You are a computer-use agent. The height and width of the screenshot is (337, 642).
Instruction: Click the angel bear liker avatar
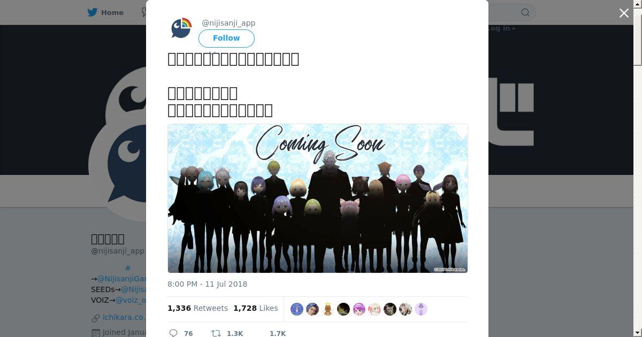click(328, 309)
